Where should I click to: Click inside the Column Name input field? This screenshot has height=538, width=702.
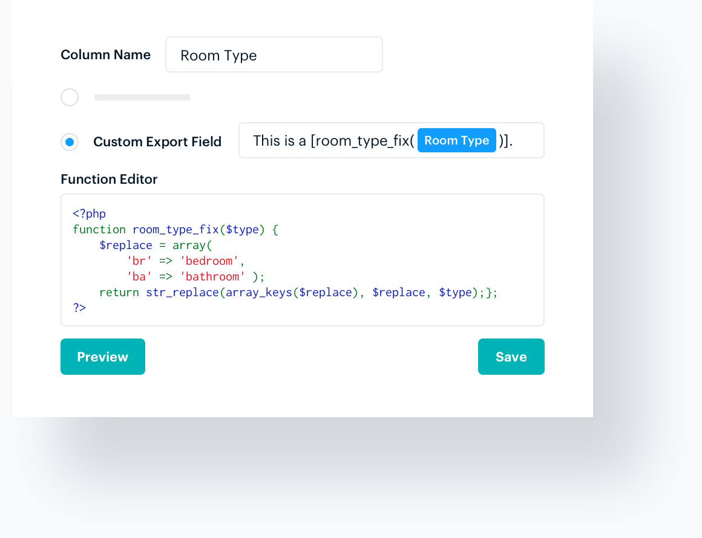pyautogui.click(x=274, y=54)
